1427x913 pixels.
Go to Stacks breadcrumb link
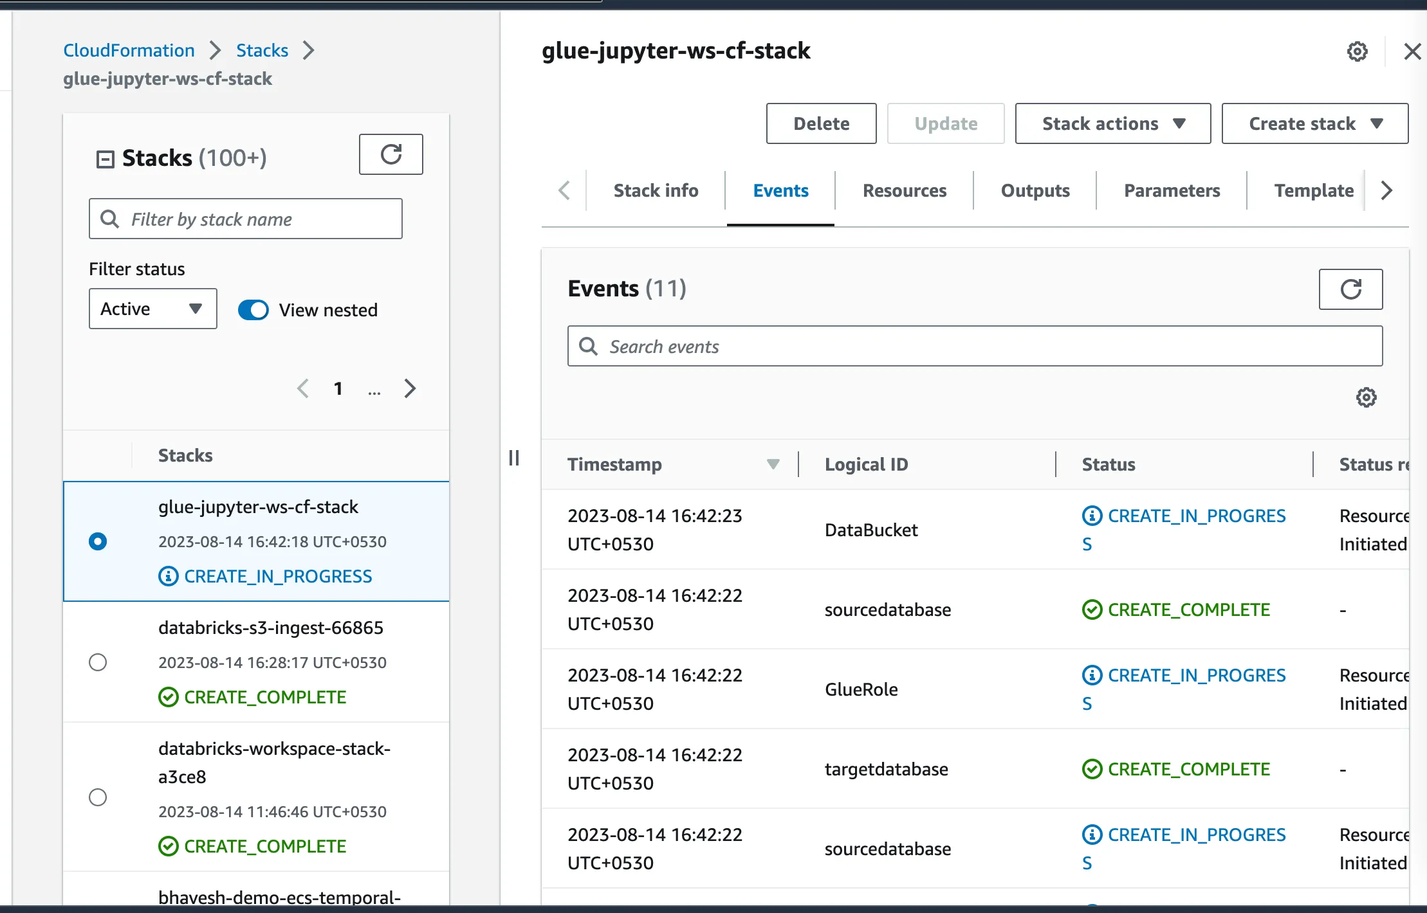tap(262, 50)
